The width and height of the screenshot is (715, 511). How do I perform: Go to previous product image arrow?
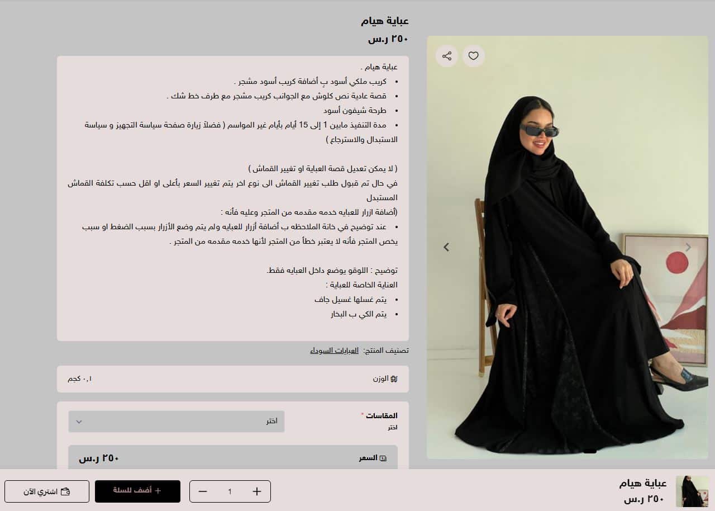(446, 247)
